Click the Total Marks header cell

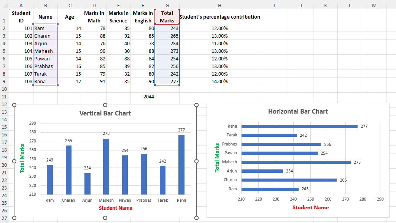(x=167, y=17)
